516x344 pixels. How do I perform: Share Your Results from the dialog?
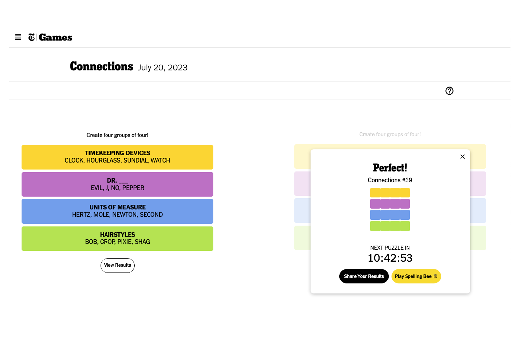click(x=364, y=276)
